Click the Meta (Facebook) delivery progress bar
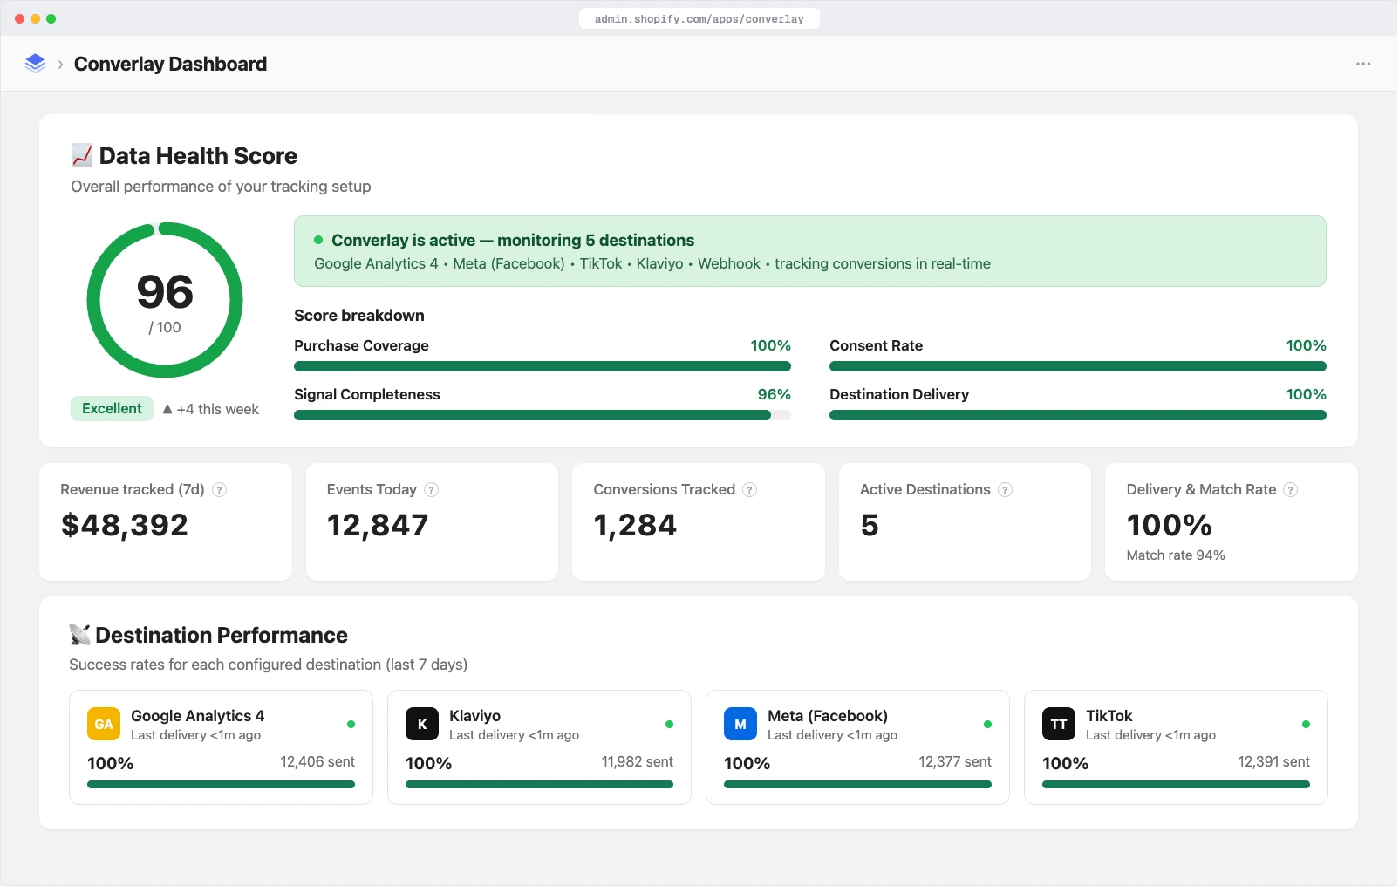Screen dimensions: 1399x886 [857, 785]
